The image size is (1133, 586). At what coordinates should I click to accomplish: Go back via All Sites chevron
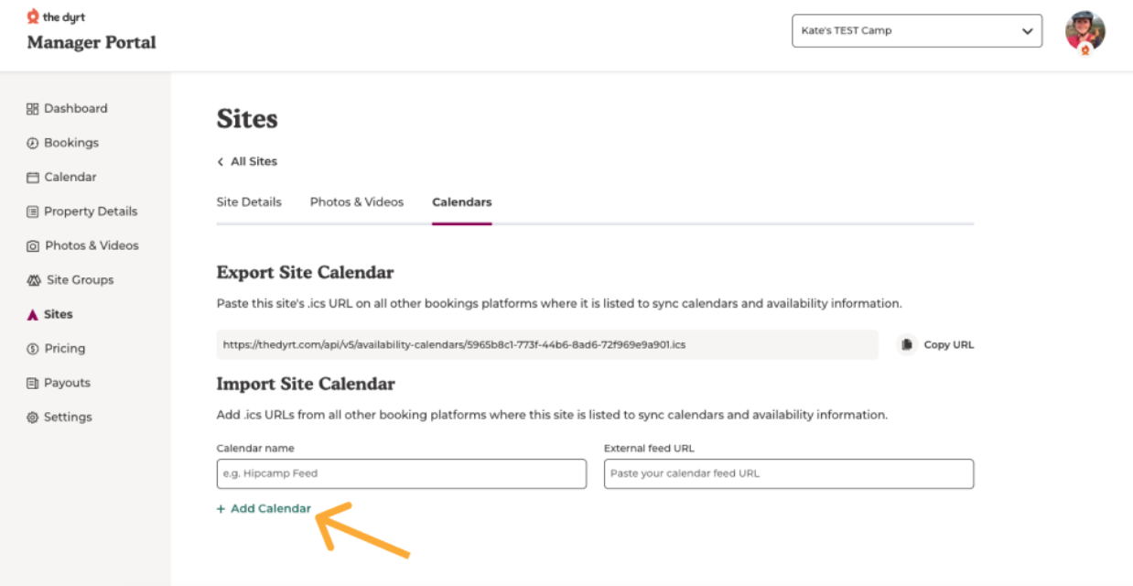click(221, 161)
